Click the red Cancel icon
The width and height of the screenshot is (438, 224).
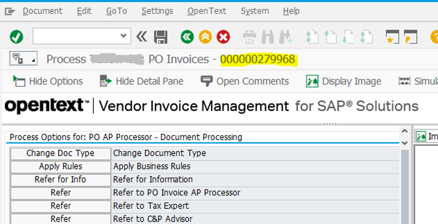click(224, 36)
